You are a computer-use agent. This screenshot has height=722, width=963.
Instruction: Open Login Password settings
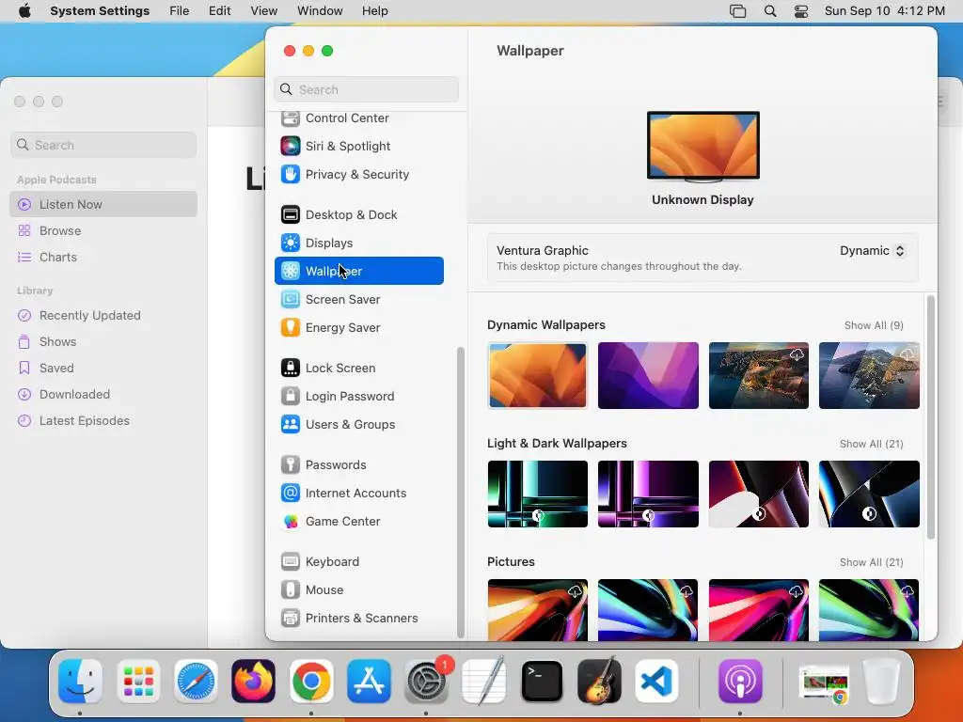358,397
